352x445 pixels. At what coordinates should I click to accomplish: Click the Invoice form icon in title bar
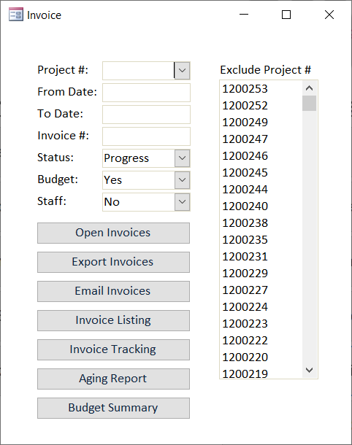tap(16, 15)
